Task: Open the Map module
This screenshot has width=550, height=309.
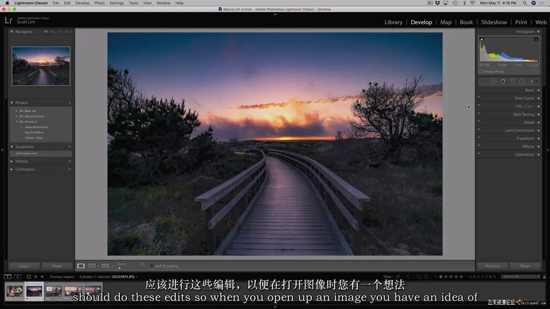Action: 446,22
